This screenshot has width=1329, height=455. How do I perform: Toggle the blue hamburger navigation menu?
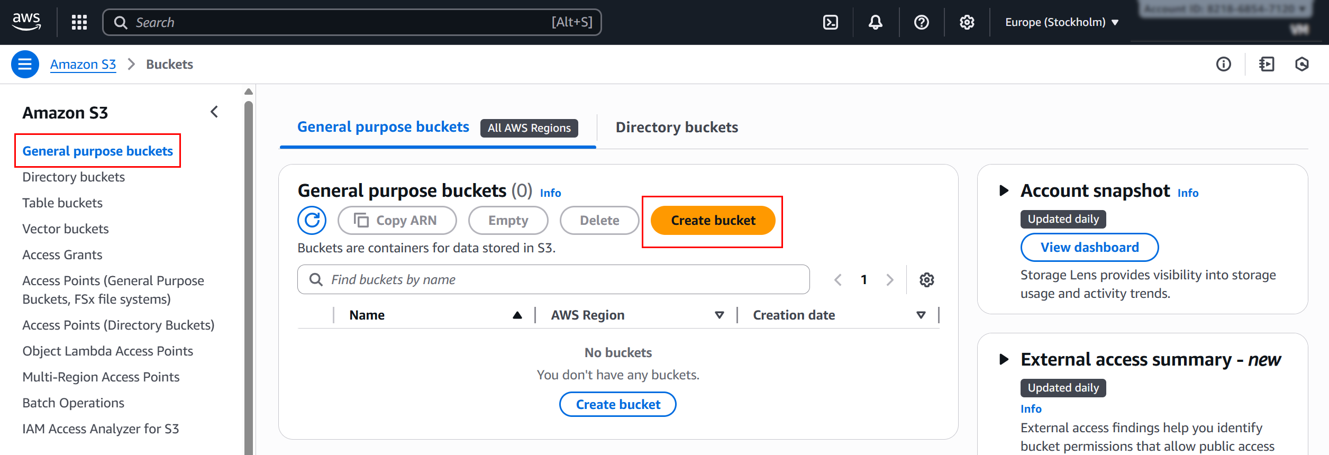coord(25,64)
